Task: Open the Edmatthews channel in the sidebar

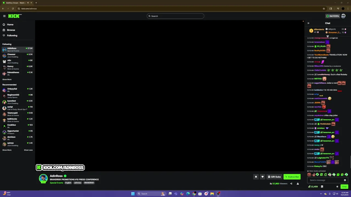Action: 18,74
